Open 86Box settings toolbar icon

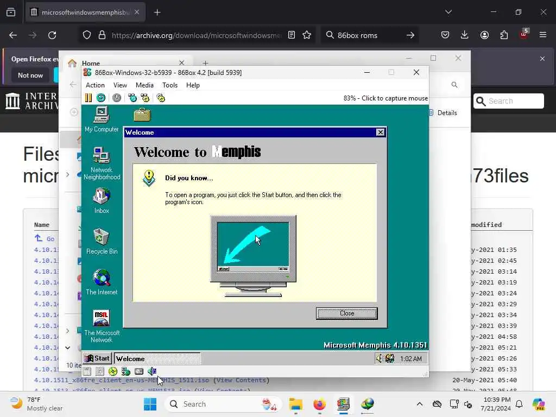[x=161, y=98]
